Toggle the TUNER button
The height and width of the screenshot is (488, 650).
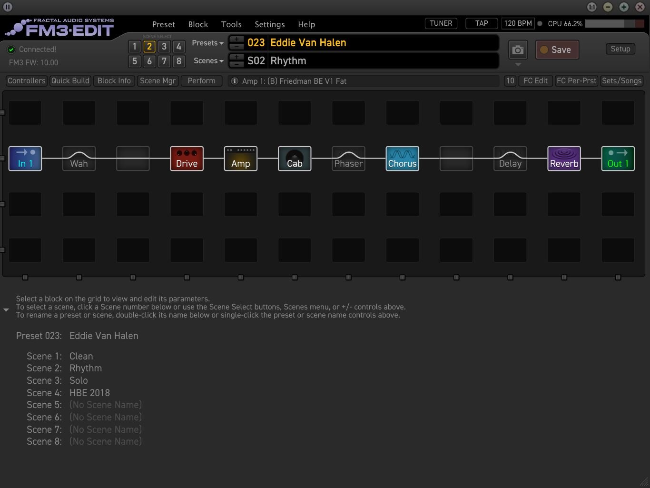tap(441, 23)
